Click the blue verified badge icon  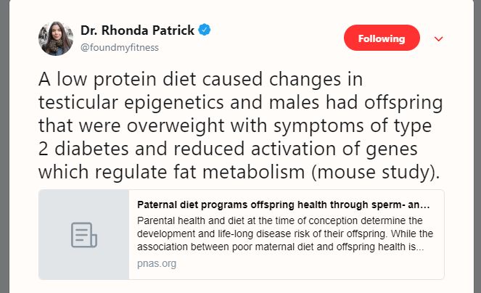(x=206, y=30)
